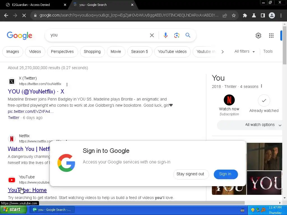Clear the search box text
The image size is (287, 215).
click(x=152, y=35)
